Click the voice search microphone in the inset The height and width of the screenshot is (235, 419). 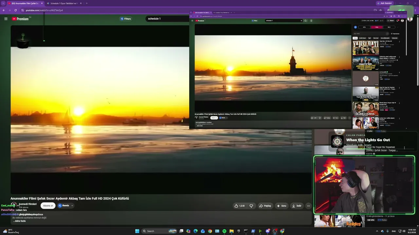click(311, 21)
